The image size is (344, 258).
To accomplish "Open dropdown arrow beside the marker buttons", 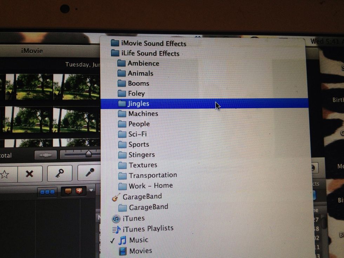I will (x=91, y=190).
